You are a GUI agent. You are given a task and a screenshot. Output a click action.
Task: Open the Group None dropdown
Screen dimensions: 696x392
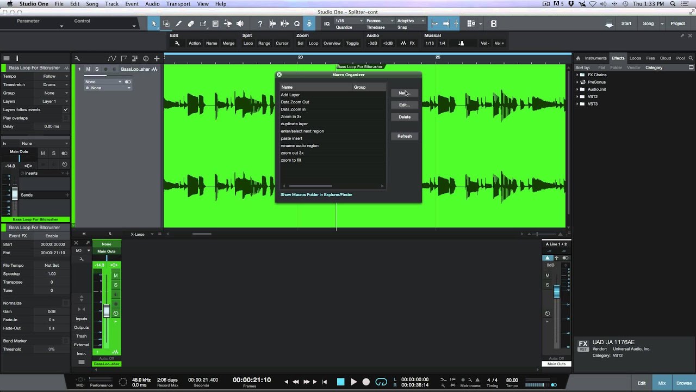coord(52,93)
